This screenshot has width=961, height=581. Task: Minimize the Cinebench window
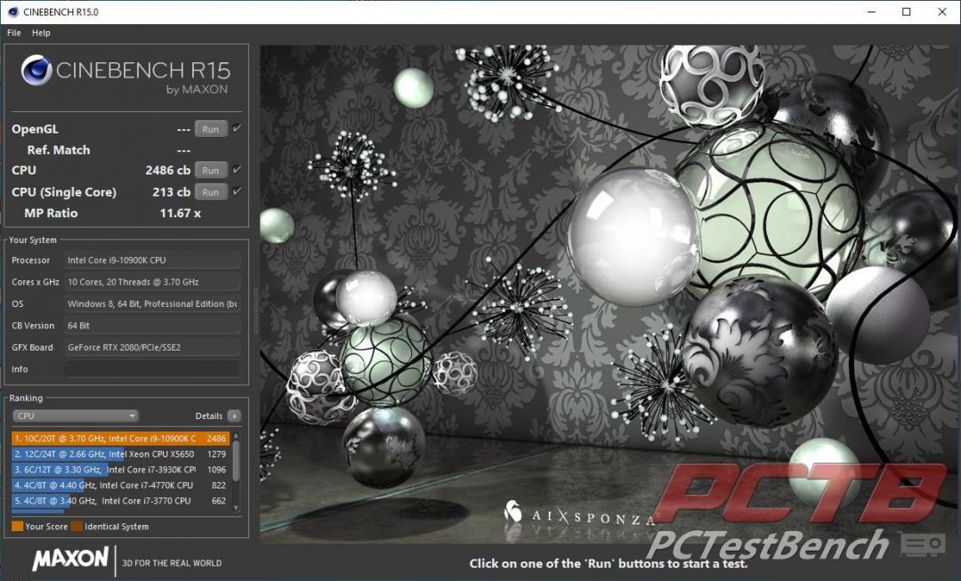[x=871, y=12]
